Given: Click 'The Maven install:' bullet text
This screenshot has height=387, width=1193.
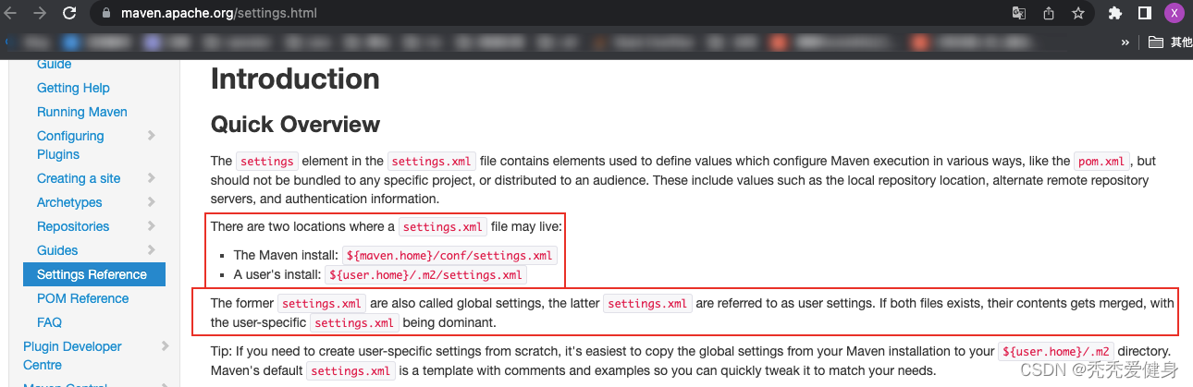Looking at the screenshot, I should tap(286, 255).
